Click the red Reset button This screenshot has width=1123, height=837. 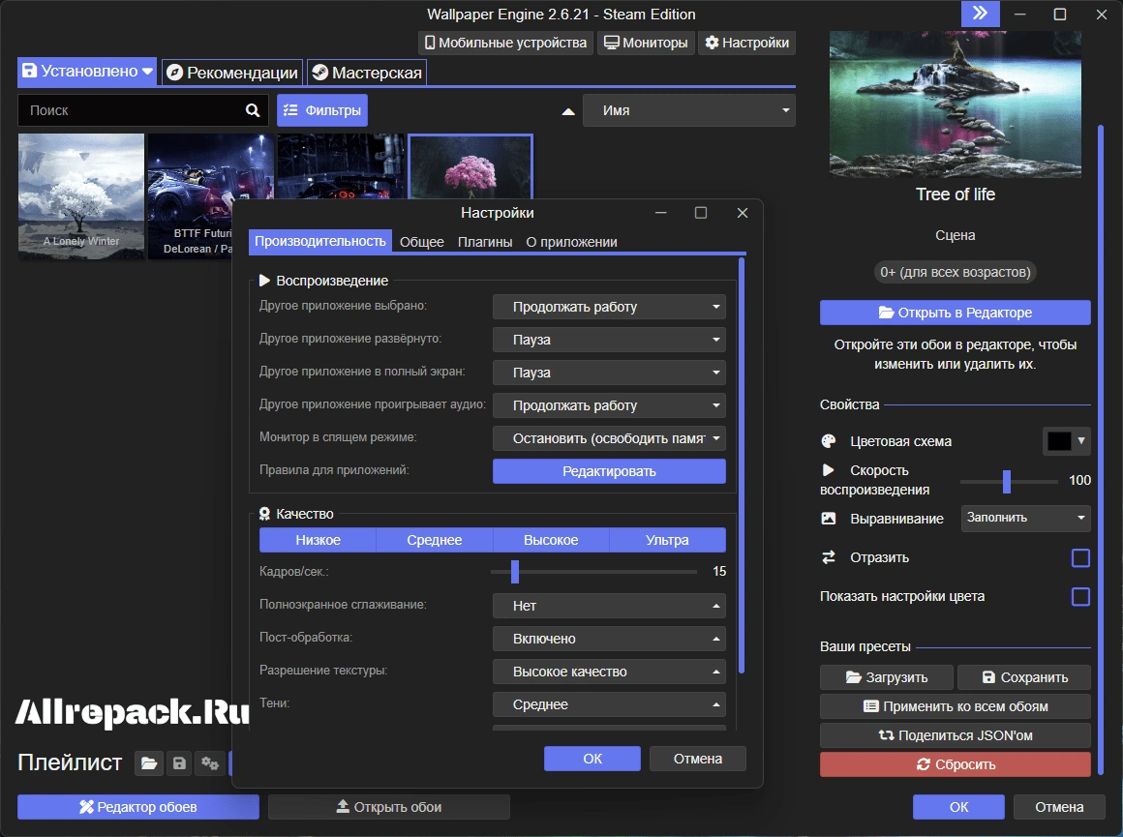click(x=955, y=764)
